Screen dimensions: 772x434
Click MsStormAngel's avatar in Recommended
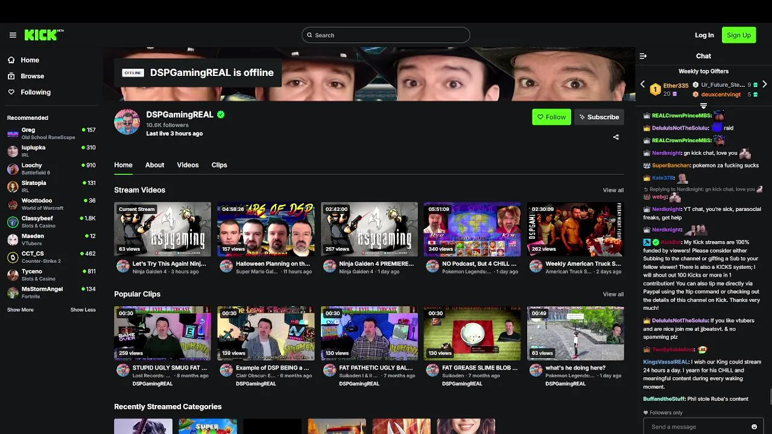coord(13,293)
